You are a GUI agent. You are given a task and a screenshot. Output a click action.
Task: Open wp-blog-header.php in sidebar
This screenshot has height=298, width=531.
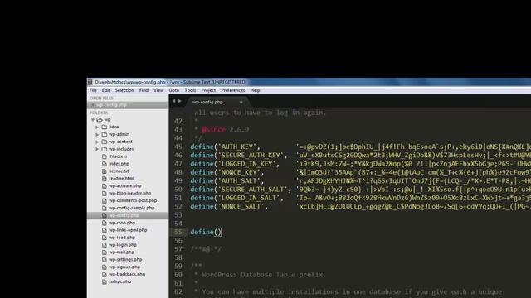click(129, 193)
